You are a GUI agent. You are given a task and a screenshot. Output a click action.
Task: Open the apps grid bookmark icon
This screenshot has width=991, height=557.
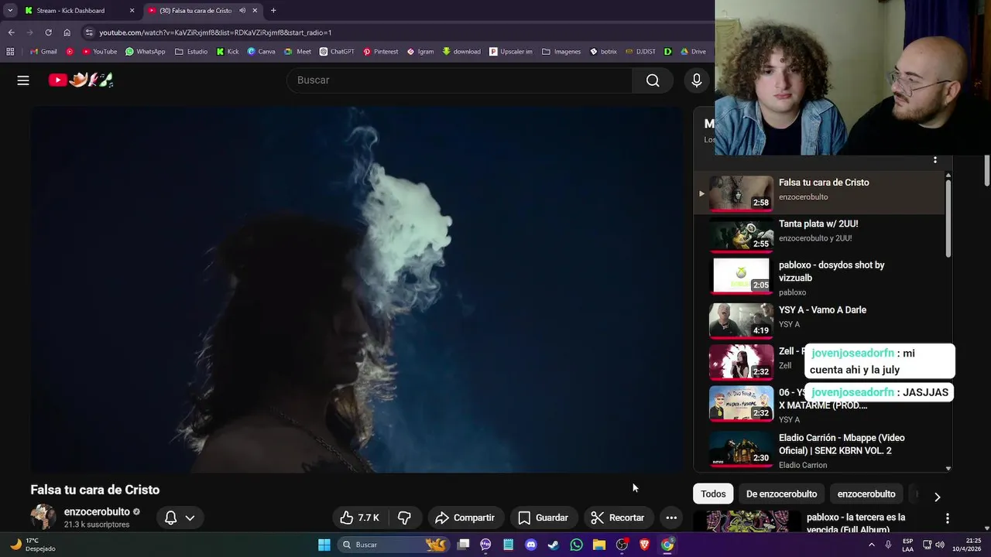click(10, 52)
